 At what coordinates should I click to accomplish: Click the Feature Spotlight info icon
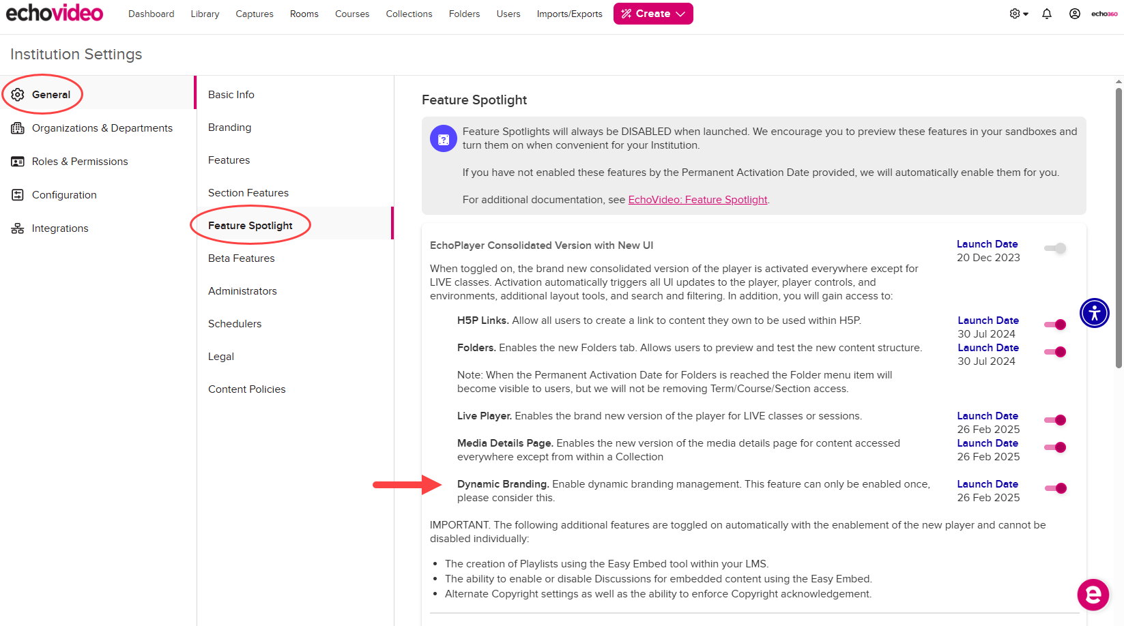pos(444,138)
